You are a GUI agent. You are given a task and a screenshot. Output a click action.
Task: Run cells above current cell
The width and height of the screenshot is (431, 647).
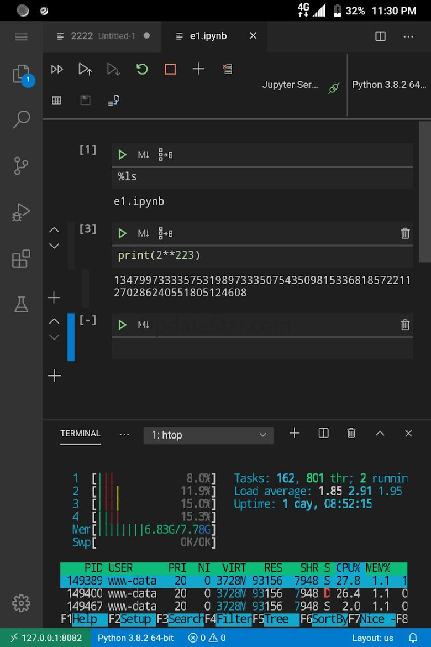[x=85, y=69]
